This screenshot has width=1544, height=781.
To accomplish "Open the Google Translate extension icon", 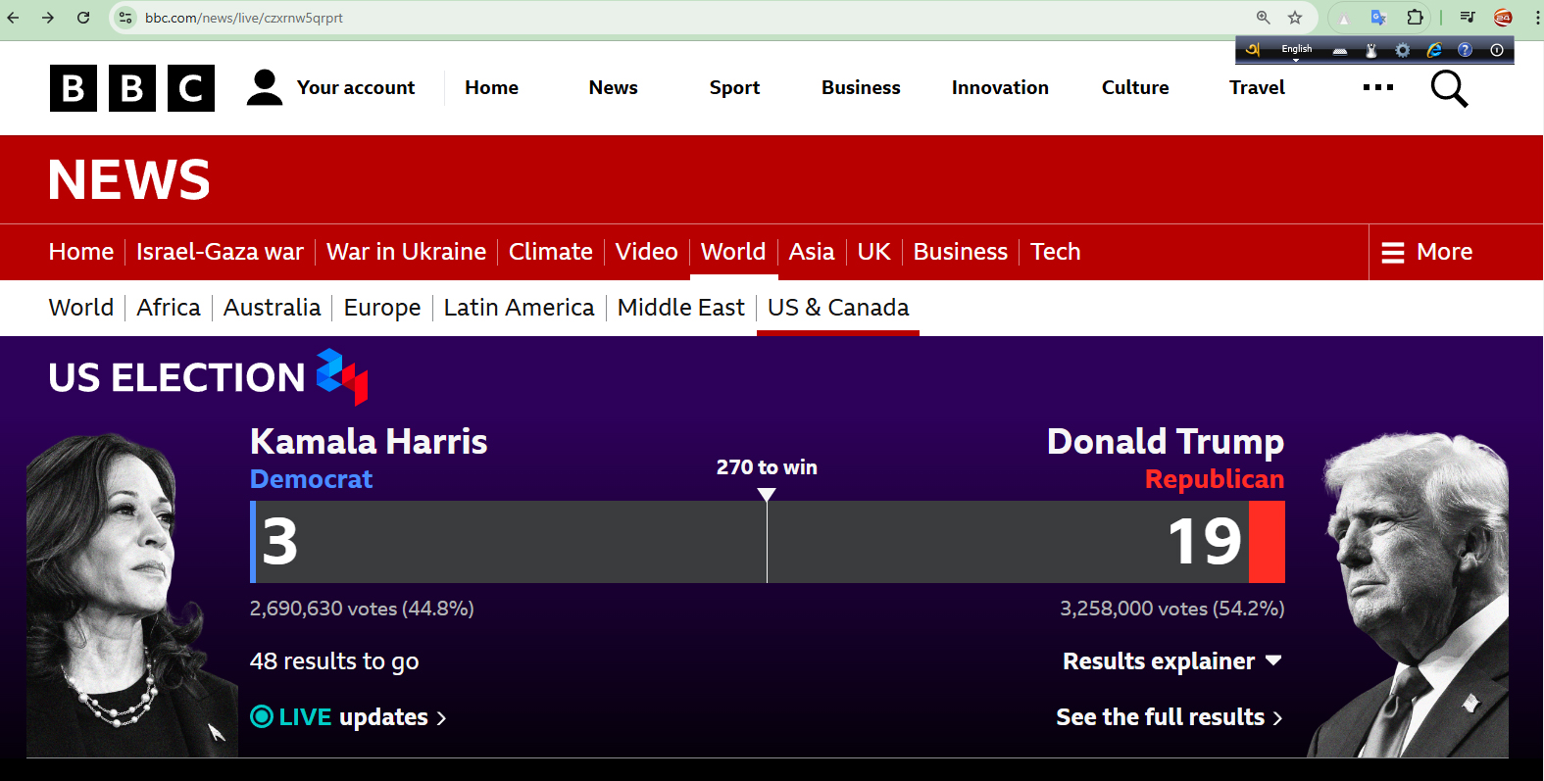I will tap(1378, 18).
